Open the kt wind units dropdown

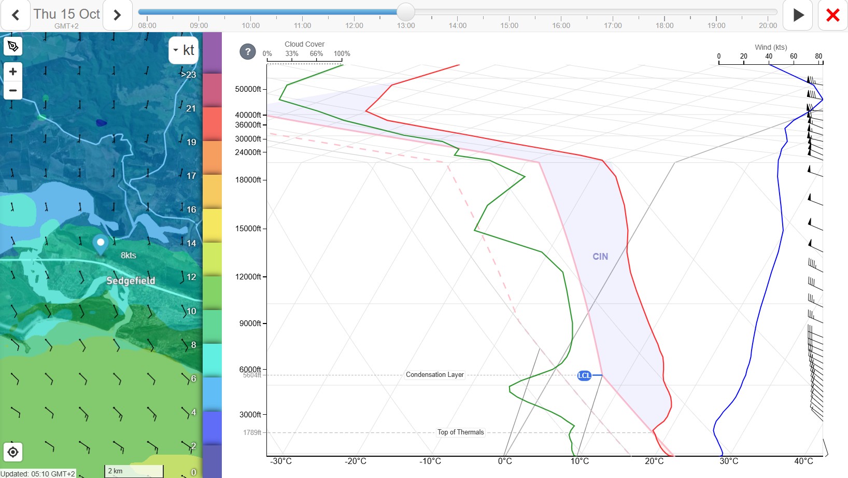[183, 50]
